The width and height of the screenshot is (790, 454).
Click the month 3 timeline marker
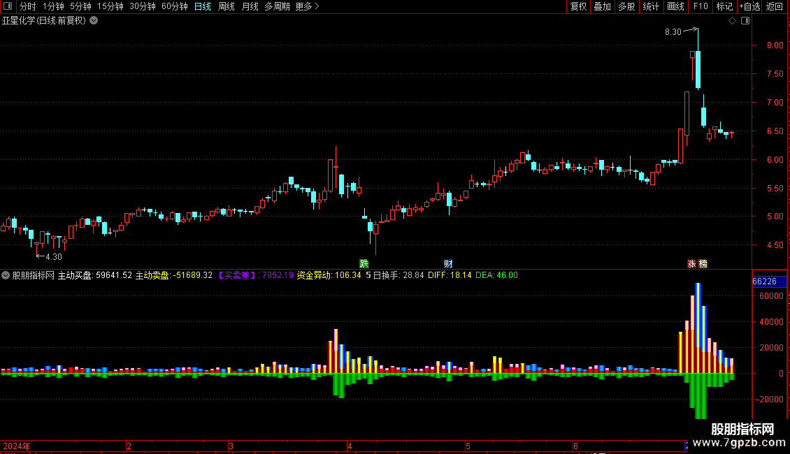[231, 446]
